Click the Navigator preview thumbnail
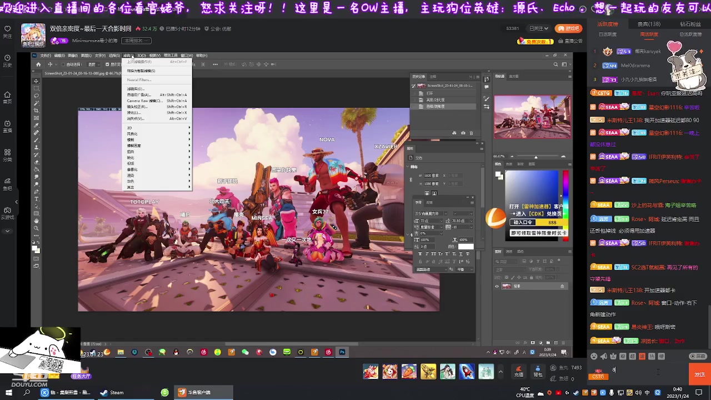 coord(532,117)
